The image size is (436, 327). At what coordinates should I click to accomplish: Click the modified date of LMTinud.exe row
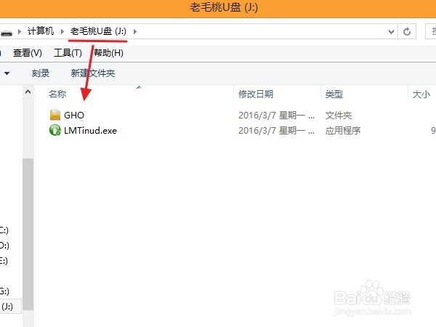pos(276,130)
